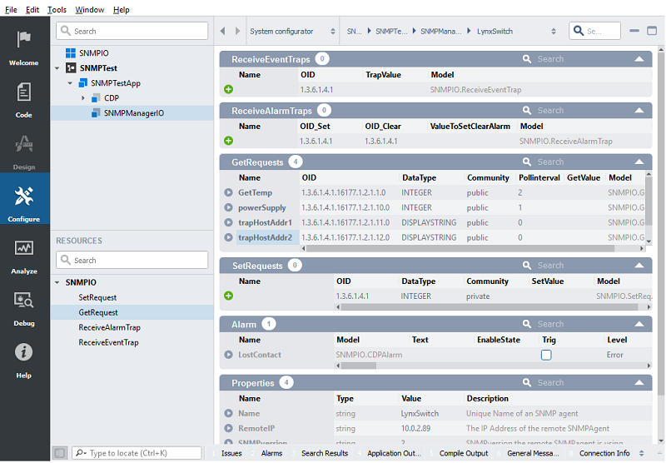Switch to the Compile Output tab

point(464,453)
